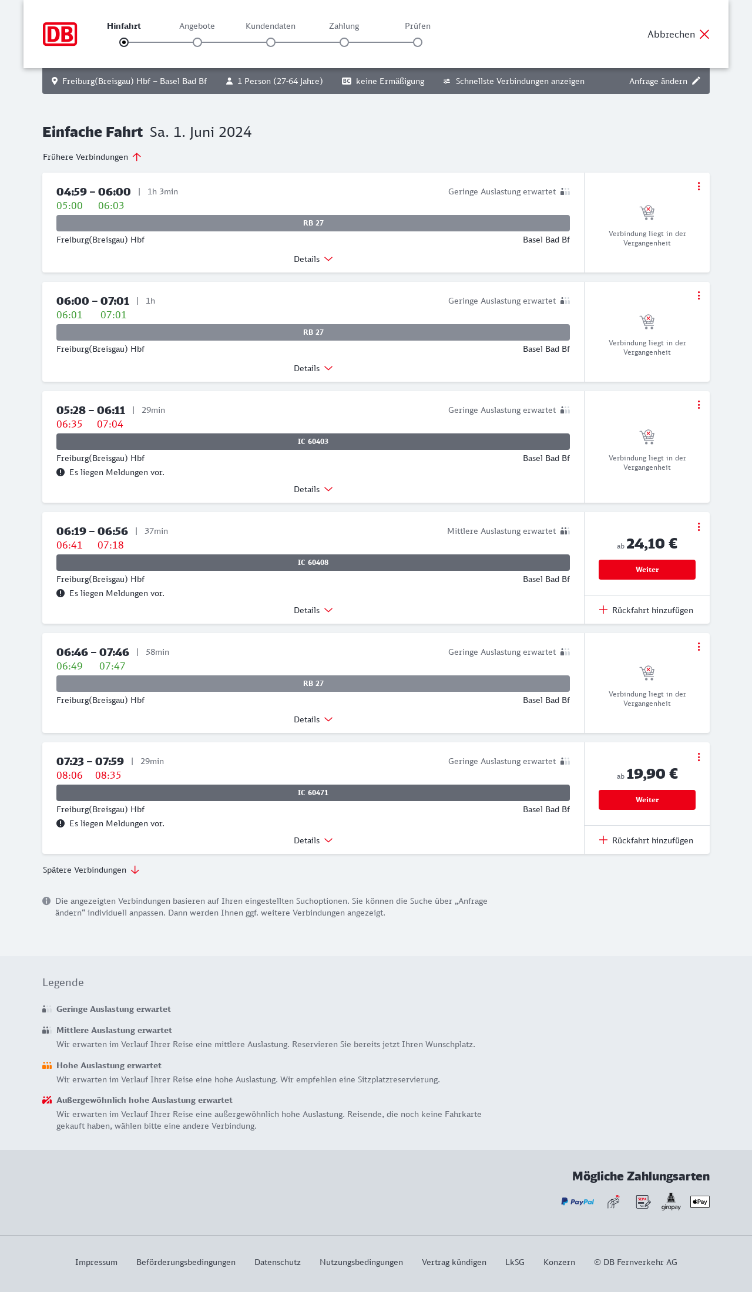Select the Hinfahrt step radio indicator
Image resolution: width=752 pixels, height=1292 pixels.
[x=124, y=42]
